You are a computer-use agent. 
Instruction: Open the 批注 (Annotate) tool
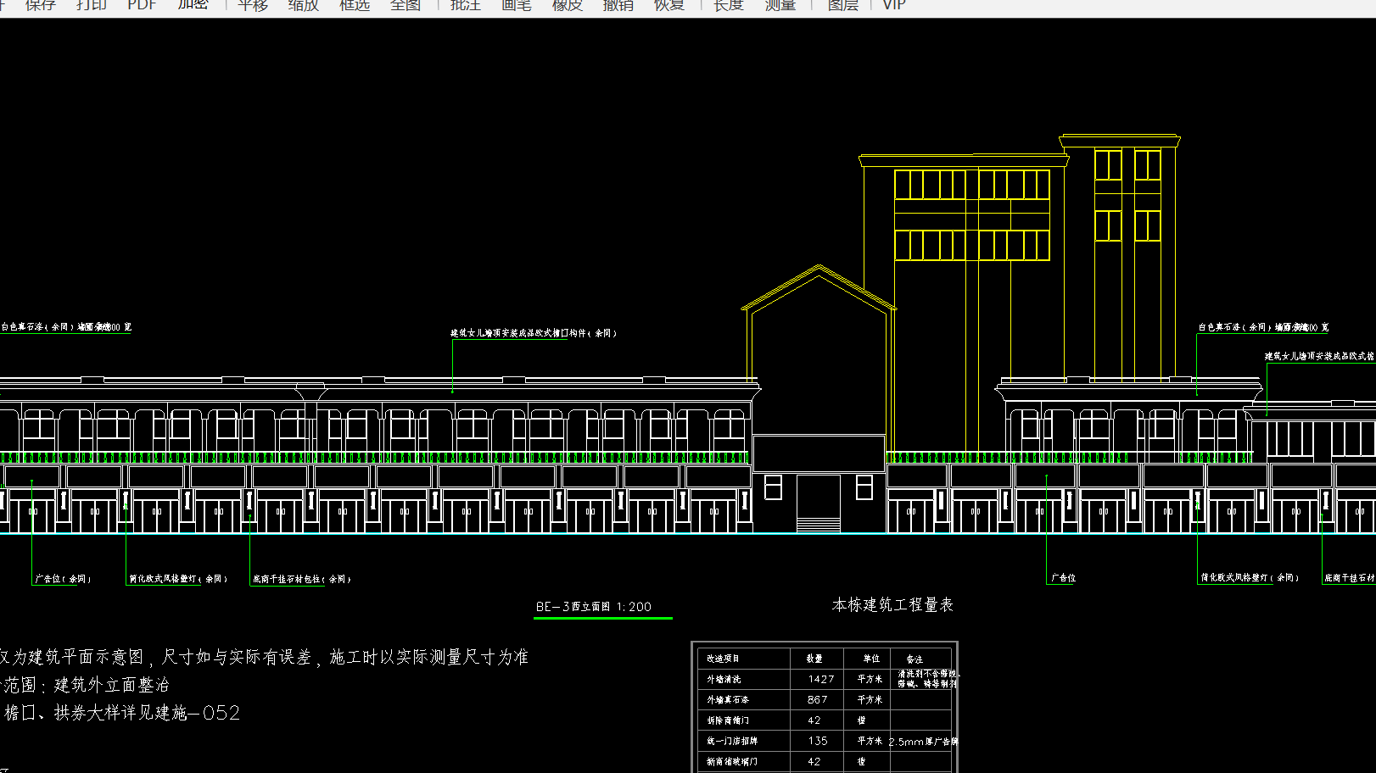(x=466, y=5)
